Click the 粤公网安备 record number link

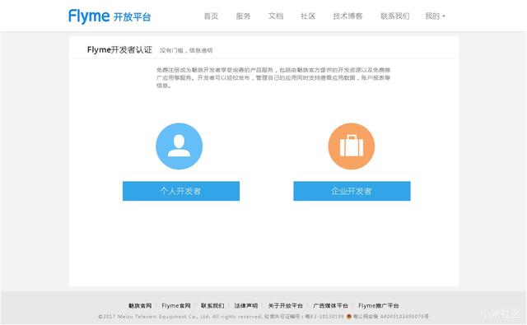(x=390, y=316)
